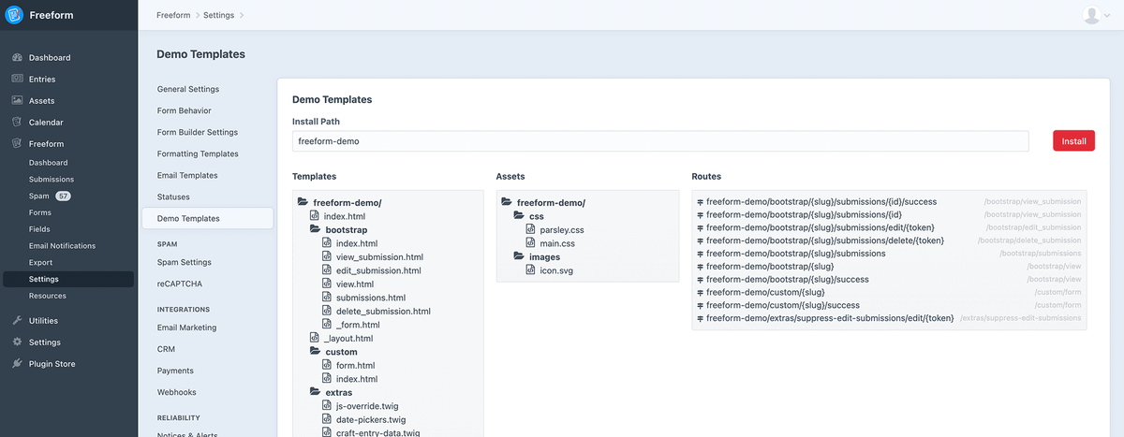
Task: Click the route icon for bootstrap/{slug}/submissions/{id}/success
Action: click(701, 202)
